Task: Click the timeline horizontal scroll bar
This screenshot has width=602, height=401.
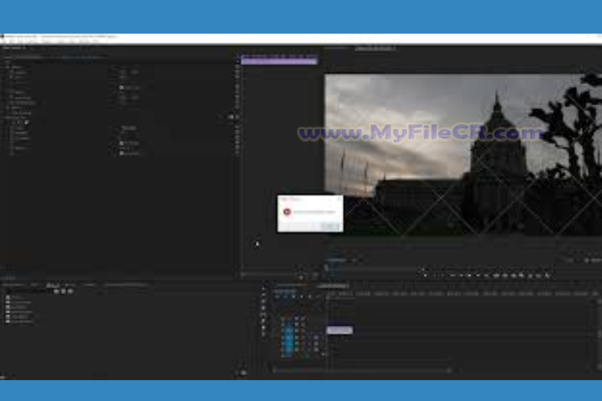Action: pyautogui.click(x=361, y=370)
